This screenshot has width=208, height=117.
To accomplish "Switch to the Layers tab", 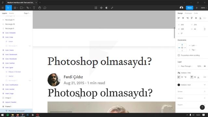I will point(5,13).
